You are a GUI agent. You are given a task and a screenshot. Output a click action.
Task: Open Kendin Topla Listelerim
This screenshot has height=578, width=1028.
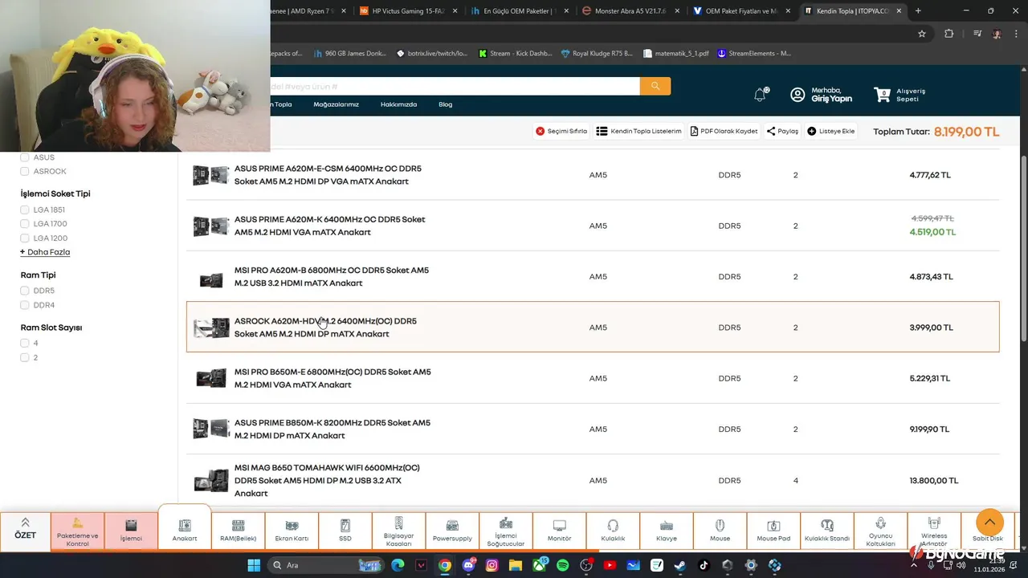[x=638, y=131]
